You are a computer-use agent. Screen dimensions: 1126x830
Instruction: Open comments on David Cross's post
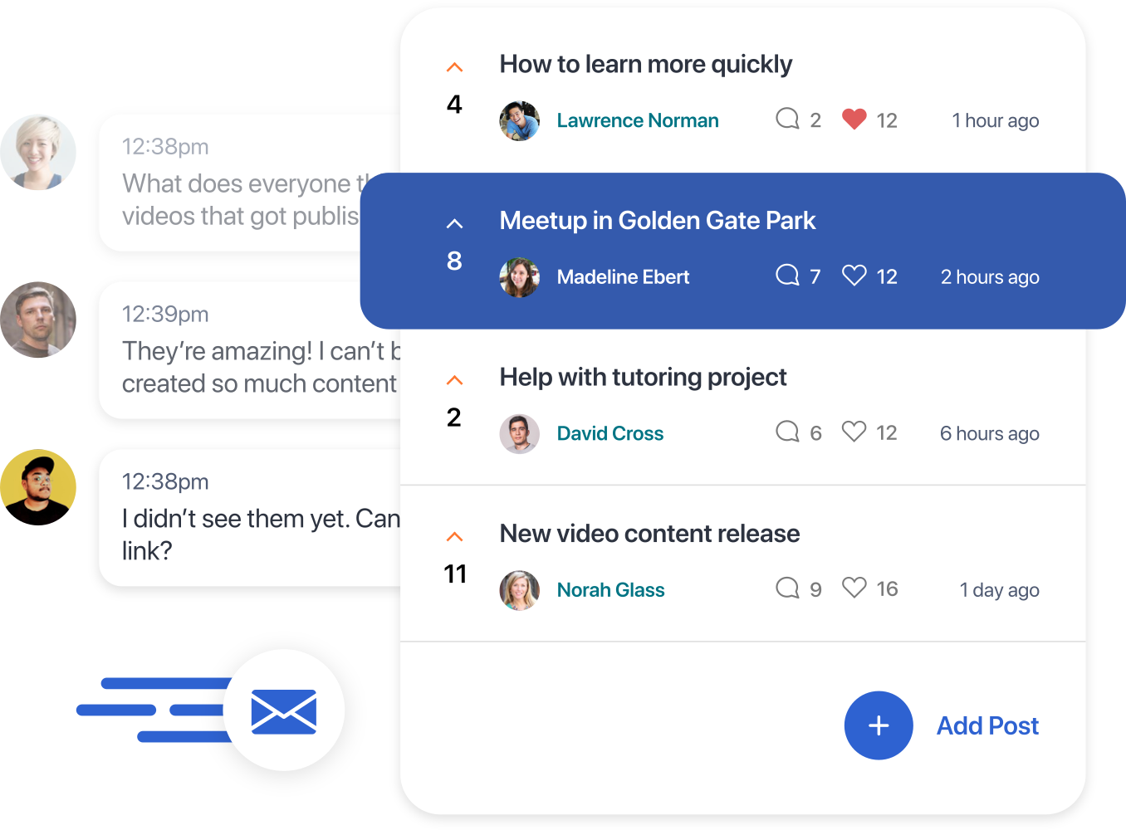coord(787,432)
